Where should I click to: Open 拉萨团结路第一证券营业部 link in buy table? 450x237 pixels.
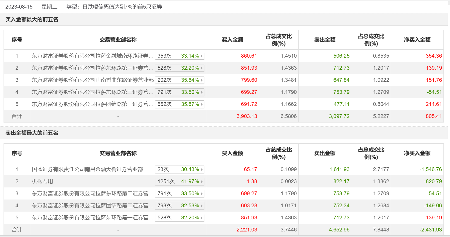click(93, 104)
